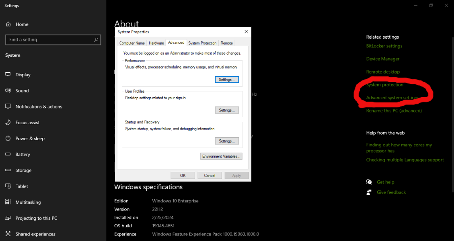
Task: Select the Remote tab
Action: [226, 43]
